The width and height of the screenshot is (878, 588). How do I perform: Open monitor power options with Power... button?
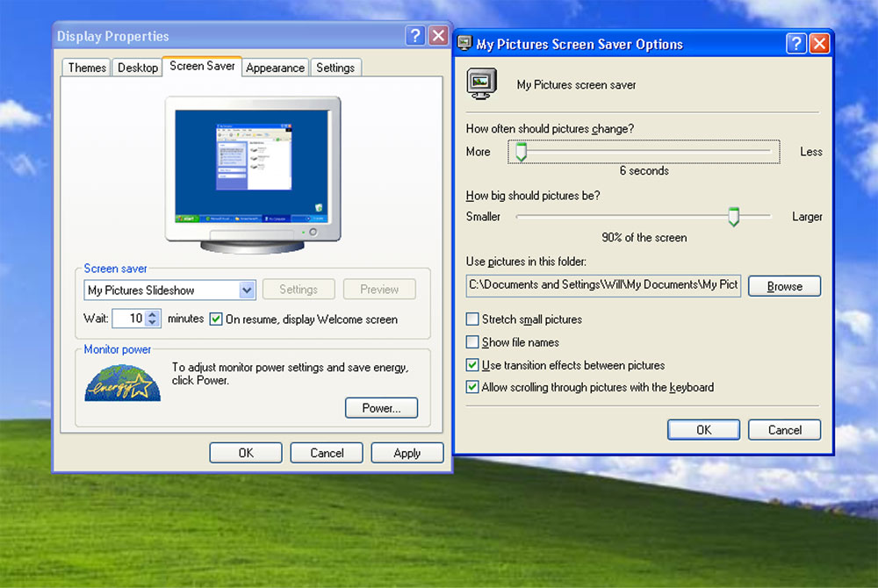pyautogui.click(x=381, y=408)
